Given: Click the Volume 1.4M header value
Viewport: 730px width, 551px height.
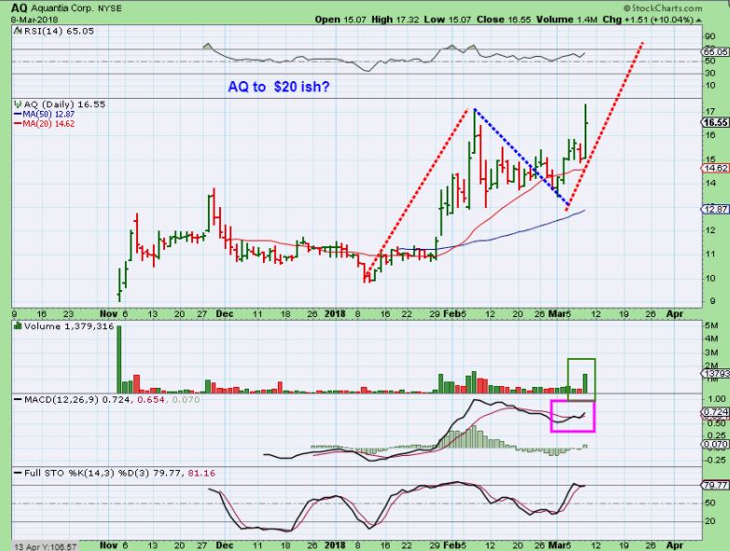Looking at the screenshot, I should [x=567, y=20].
